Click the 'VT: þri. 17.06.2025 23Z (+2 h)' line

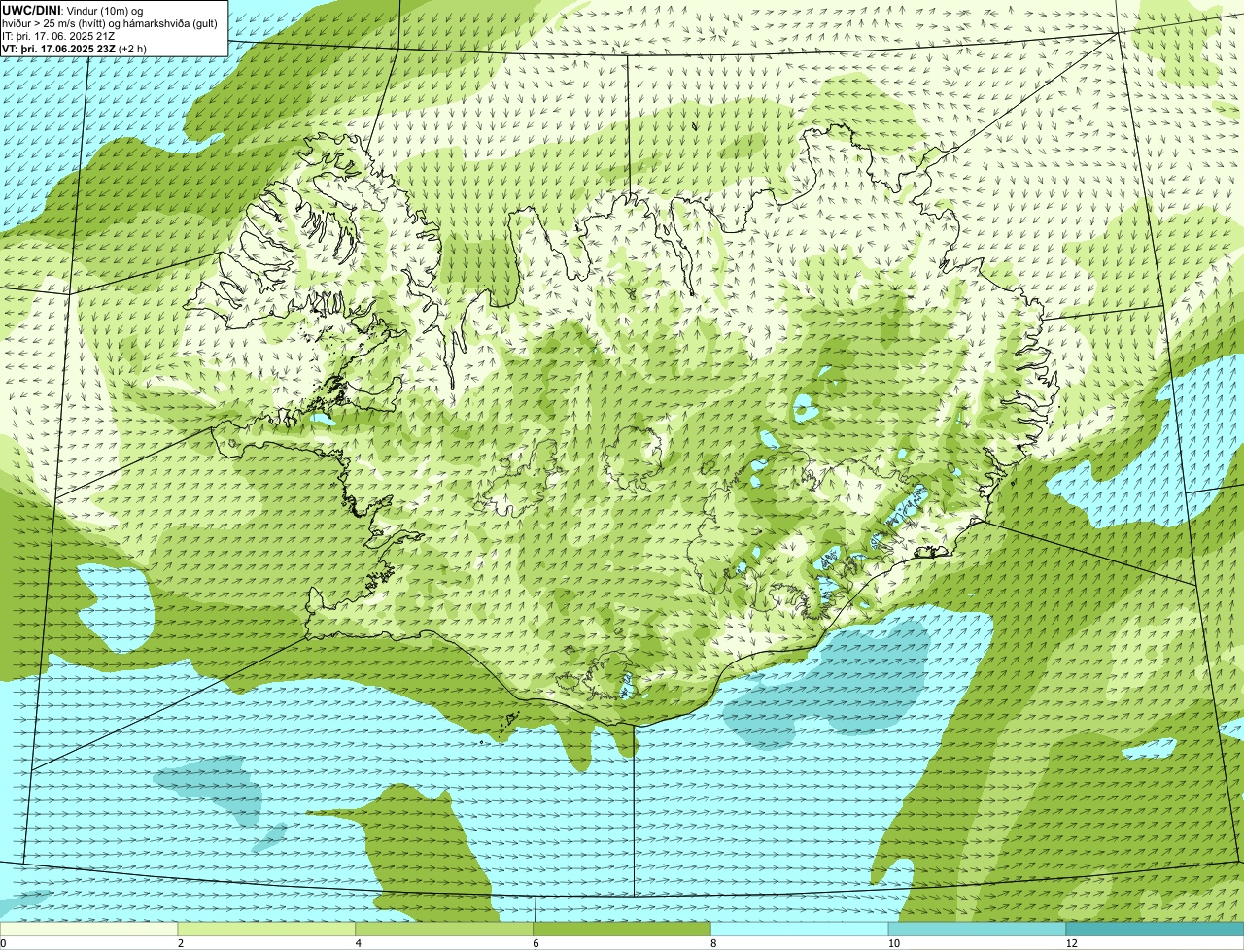(75, 48)
